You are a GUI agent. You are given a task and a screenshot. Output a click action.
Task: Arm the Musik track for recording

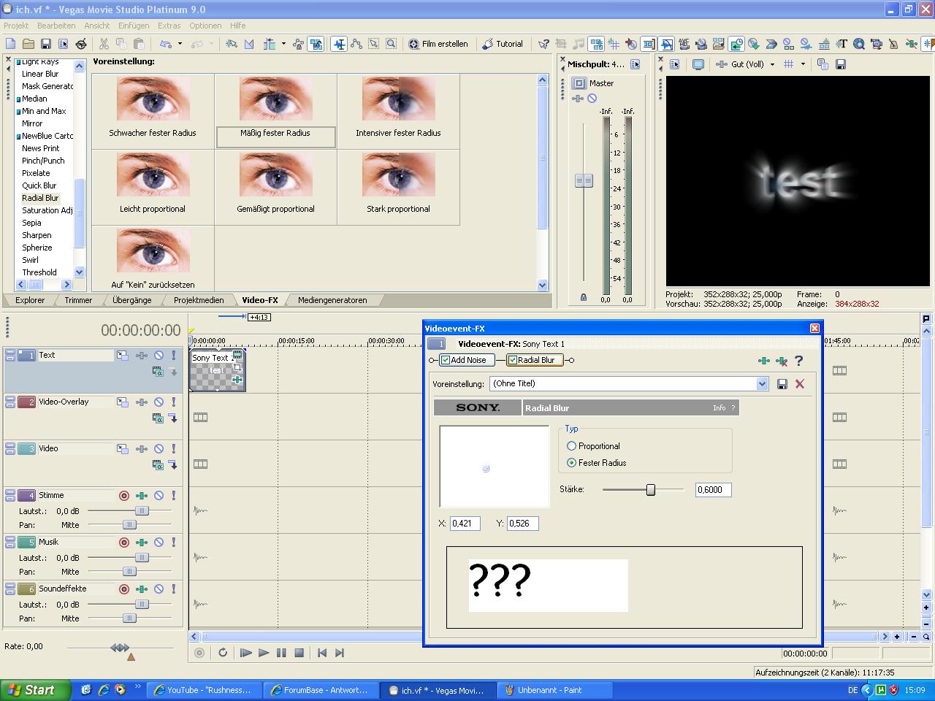coord(124,543)
